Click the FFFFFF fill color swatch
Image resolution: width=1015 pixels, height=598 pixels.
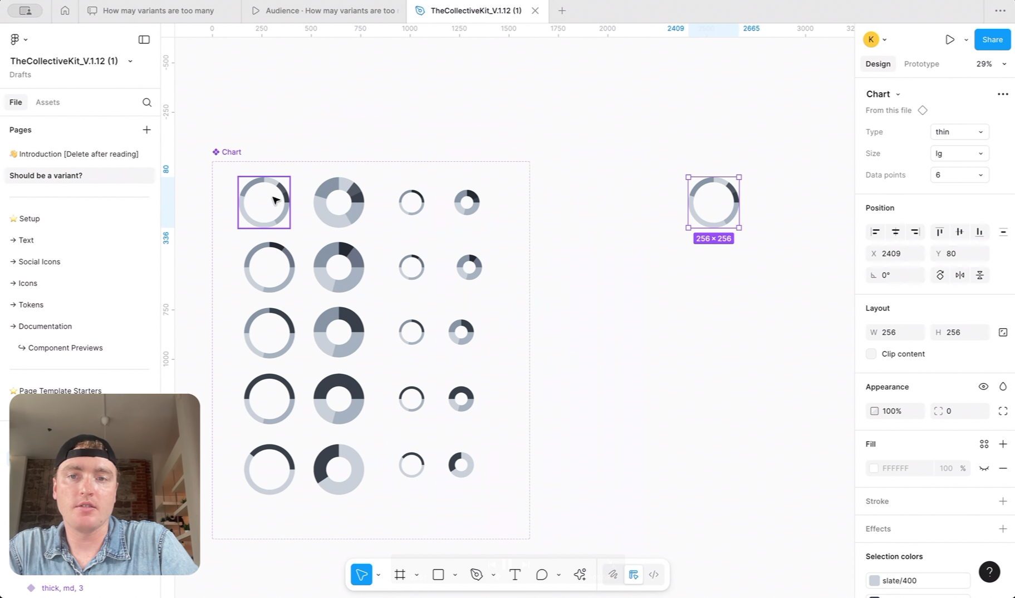pos(874,468)
